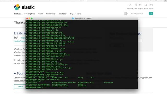Image resolution: width=167 pixels, height=94 pixels.
Task: Open the Products menu
Action: pos(18,14)
